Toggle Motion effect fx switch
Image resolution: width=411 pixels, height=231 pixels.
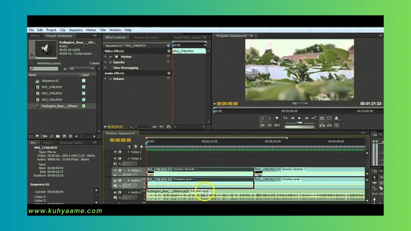[110, 57]
